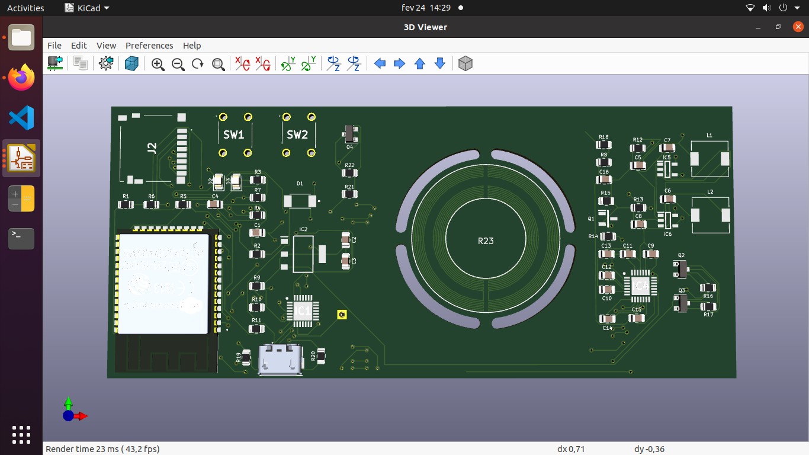Switch to KiCad in the dock
Viewport: 809px width, 455px height.
21,158
